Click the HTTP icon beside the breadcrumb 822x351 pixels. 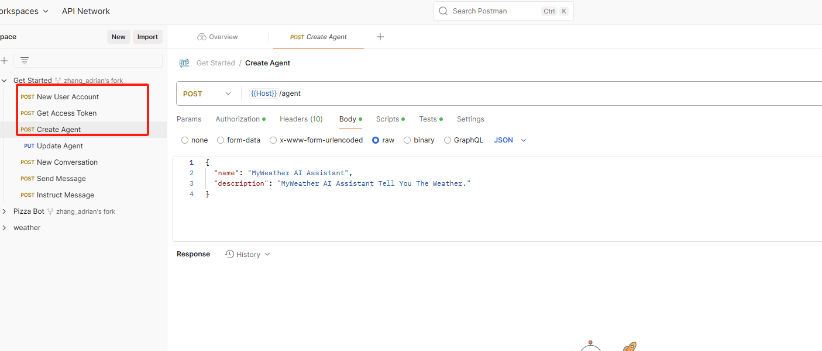[184, 63]
